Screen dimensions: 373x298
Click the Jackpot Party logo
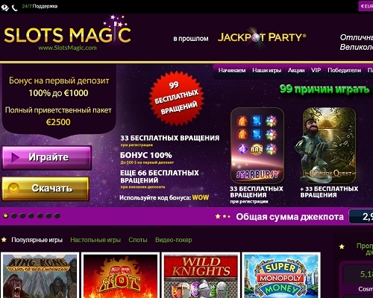[x=262, y=37]
